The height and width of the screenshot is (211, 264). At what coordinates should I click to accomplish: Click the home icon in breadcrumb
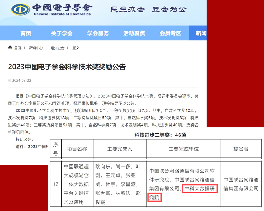coord(10,47)
